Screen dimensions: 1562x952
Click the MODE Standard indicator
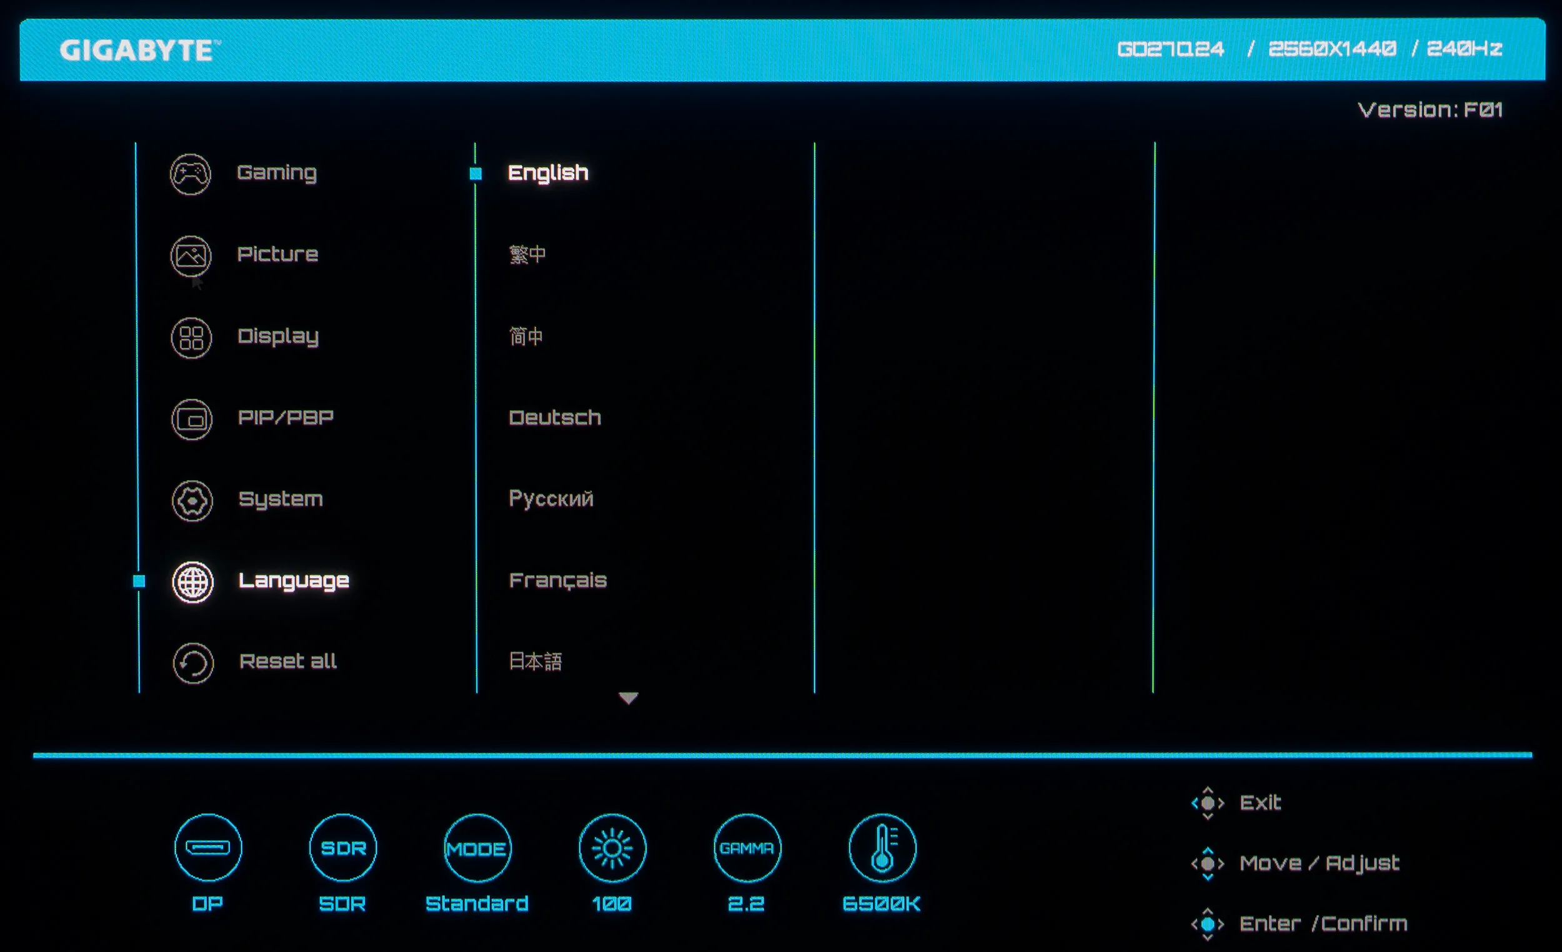pyautogui.click(x=477, y=848)
